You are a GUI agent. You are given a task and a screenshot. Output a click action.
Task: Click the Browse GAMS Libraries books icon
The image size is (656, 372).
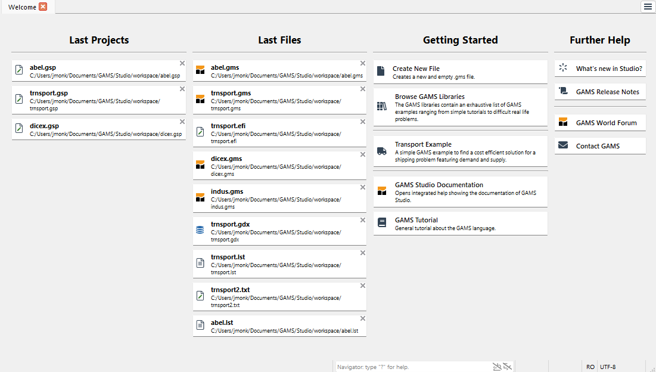coord(381,106)
